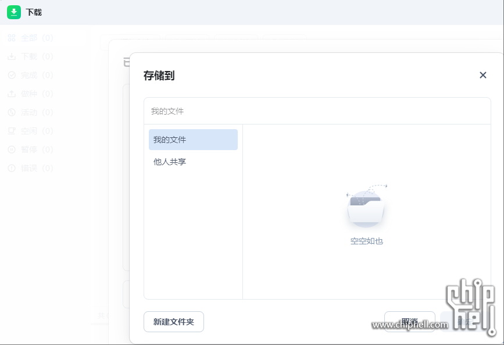Open the 暂停 (0) sidebar category
Viewport: 504px width, 345px height.
(31, 150)
